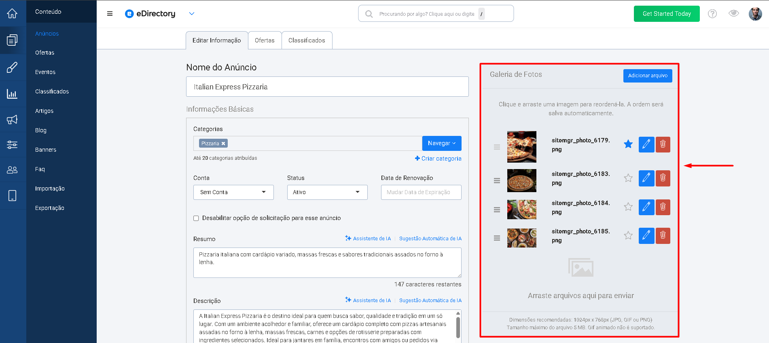The width and height of the screenshot is (769, 343).
Task: Switch to the Classificados tab
Action: (307, 40)
